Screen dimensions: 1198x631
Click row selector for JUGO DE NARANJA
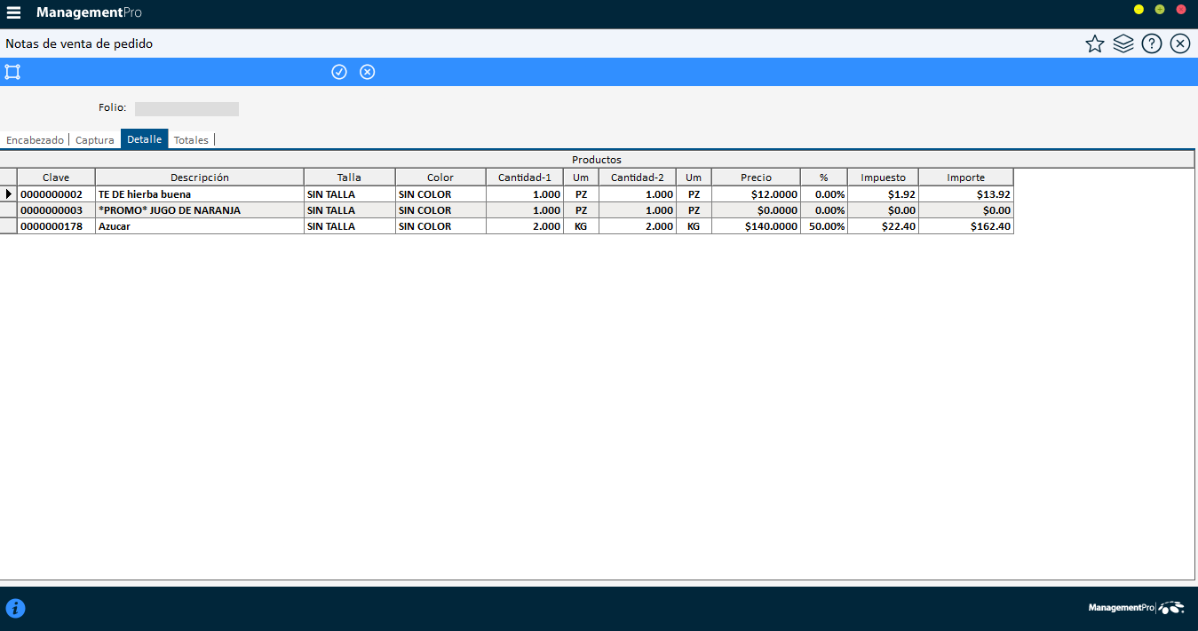(x=9, y=210)
